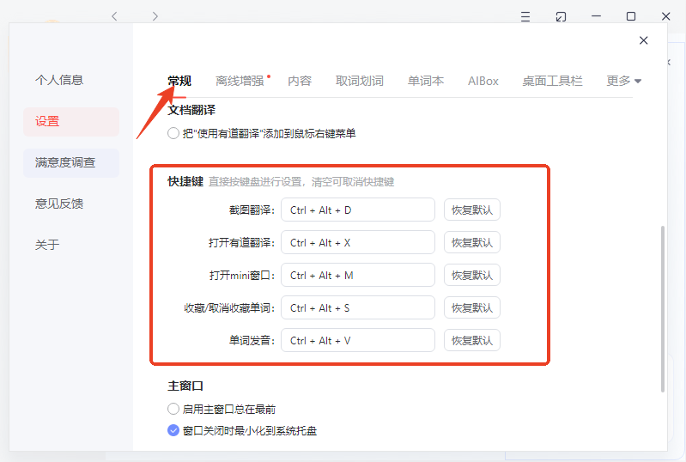Image resolution: width=686 pixels, height=462 pixels.
Task: Open 意见反馈 in the sidebar
Action: pos(59,204)
